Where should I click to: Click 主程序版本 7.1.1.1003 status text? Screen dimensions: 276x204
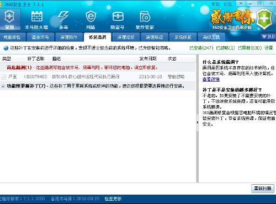tap(22, 198)
